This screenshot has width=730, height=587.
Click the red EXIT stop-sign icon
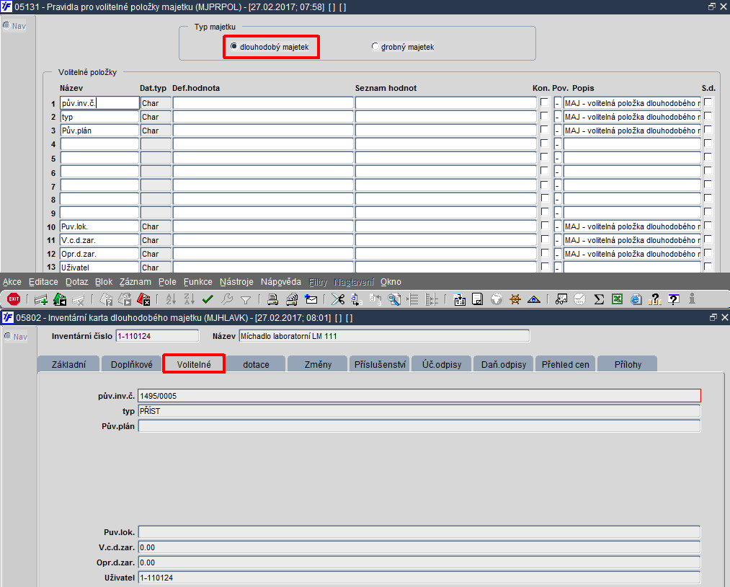(14, 299)
